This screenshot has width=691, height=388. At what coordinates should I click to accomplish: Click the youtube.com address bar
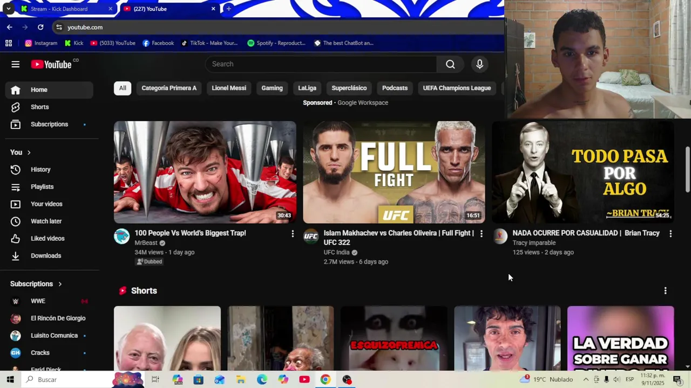click(x=278, y=27)
